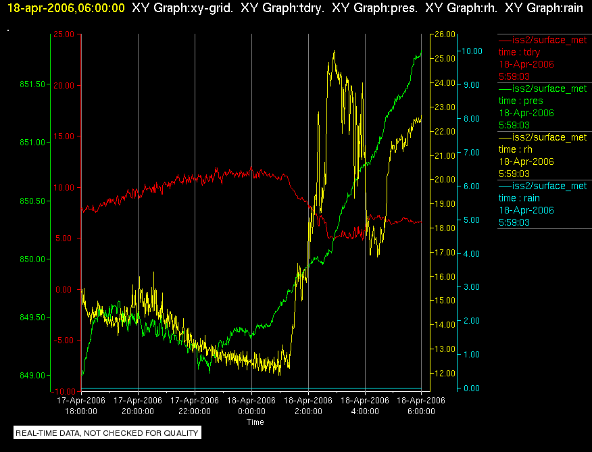
Task: Click the yellow humidity axis value '26.00'
Action: point(445,34)
